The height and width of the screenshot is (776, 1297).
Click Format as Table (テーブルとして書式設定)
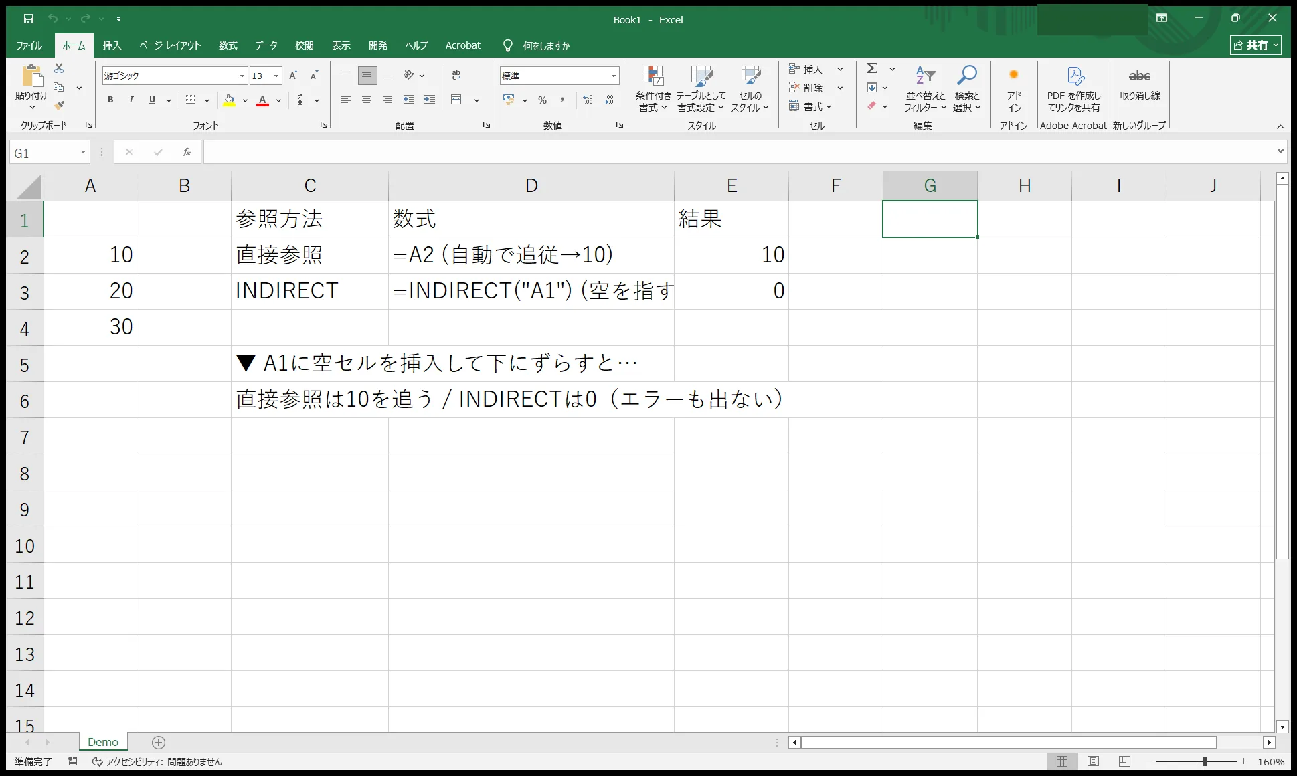coord(701,89)
